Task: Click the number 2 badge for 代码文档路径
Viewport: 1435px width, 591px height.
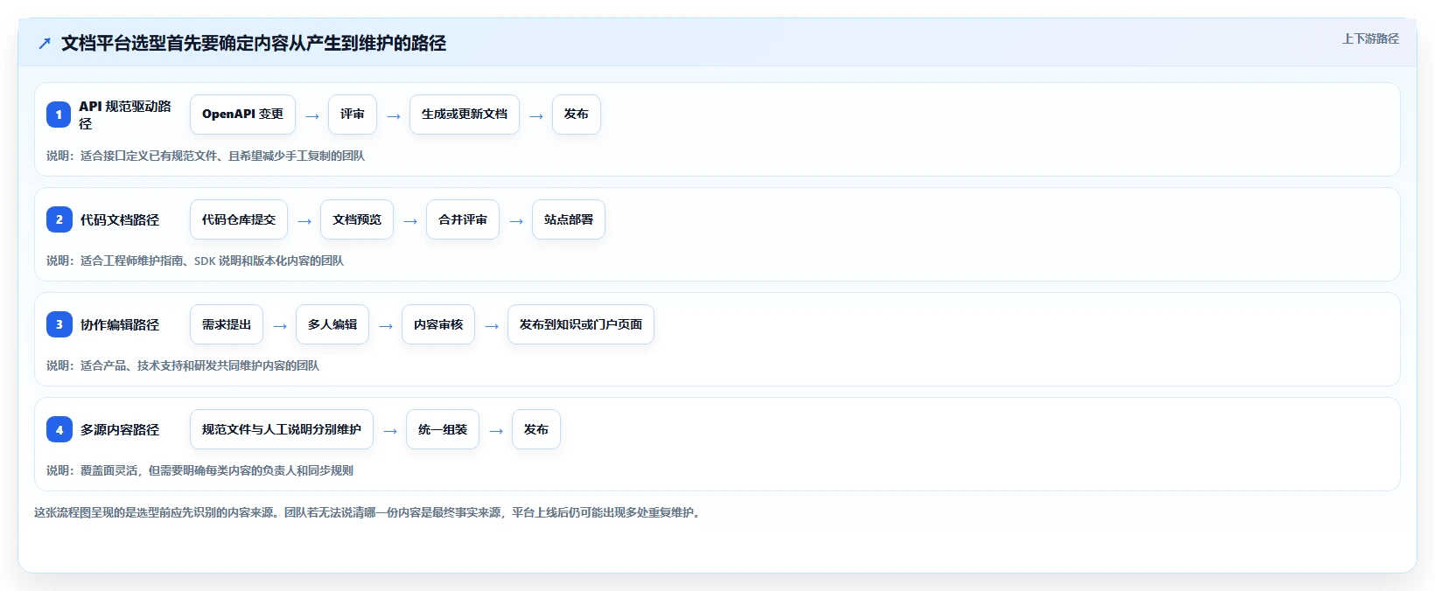Action: coord(59,219)
